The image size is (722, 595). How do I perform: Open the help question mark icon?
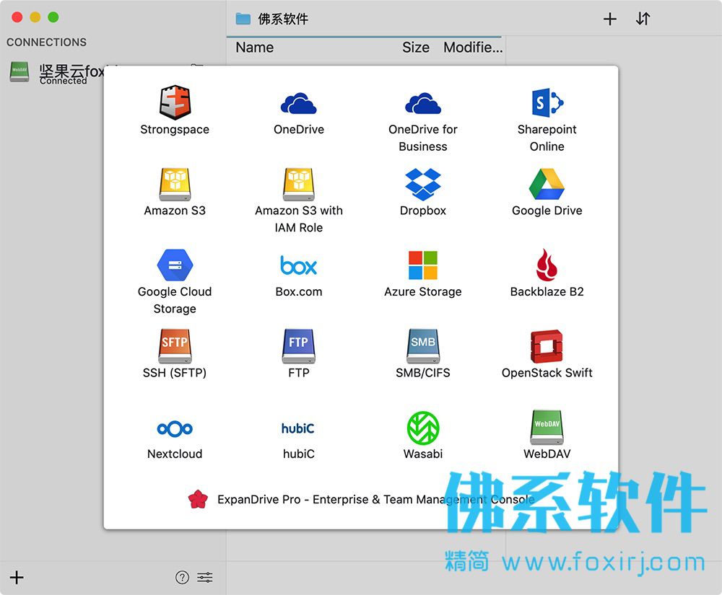click(x=182, y=577)
